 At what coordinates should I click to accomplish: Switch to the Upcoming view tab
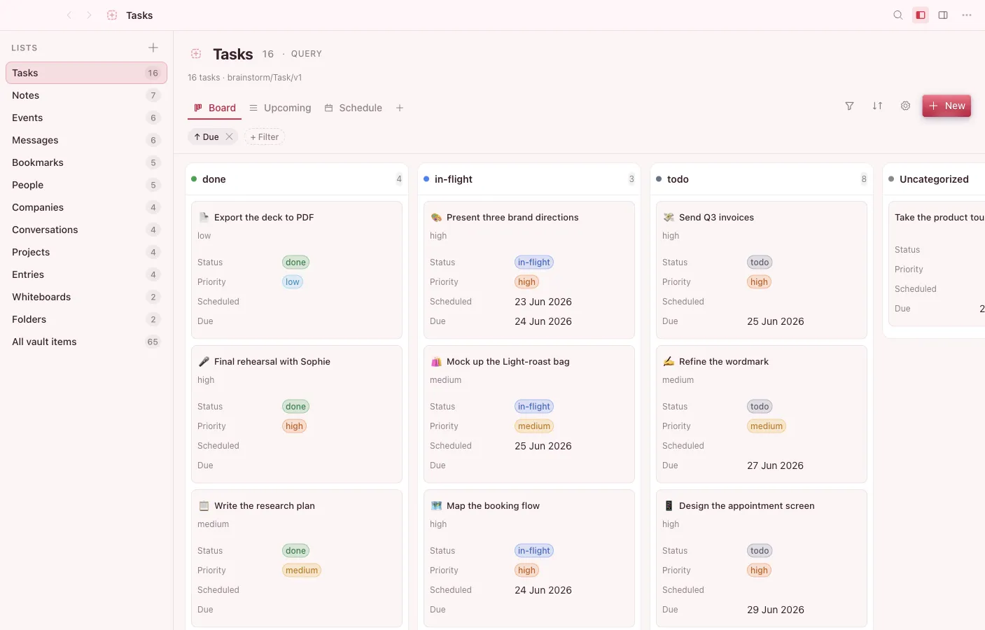point(280,108)
